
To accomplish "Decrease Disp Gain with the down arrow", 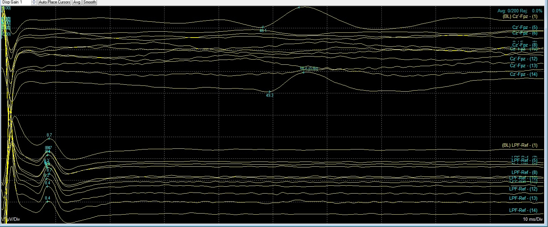I will 34,3.
